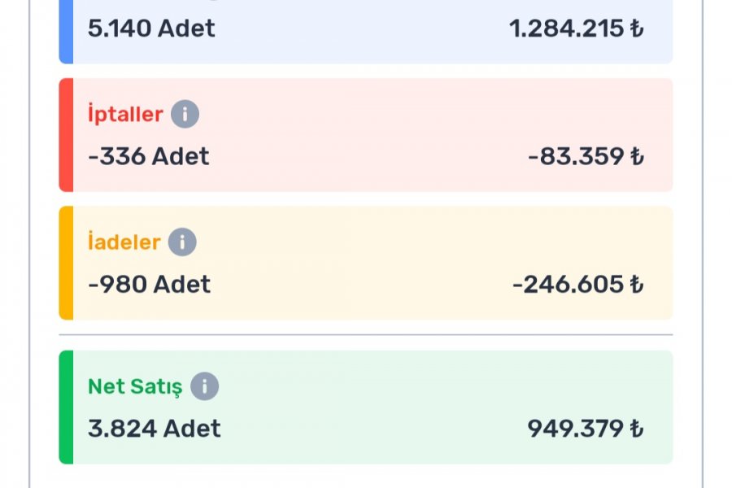Click the green bar of Net Satış card
The image size is (732, 488).
point(67,407)
